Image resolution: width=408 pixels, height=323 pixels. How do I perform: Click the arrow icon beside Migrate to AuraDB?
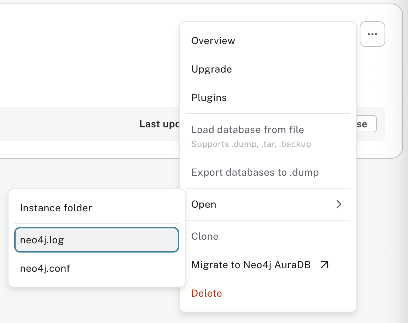click(x=324, y=265)
